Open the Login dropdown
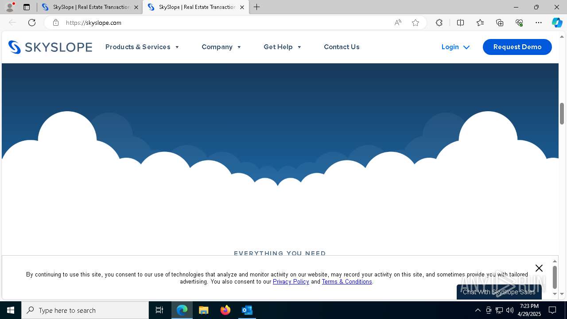The height and width of the screenshot is (319, 567). coord(455,47)
